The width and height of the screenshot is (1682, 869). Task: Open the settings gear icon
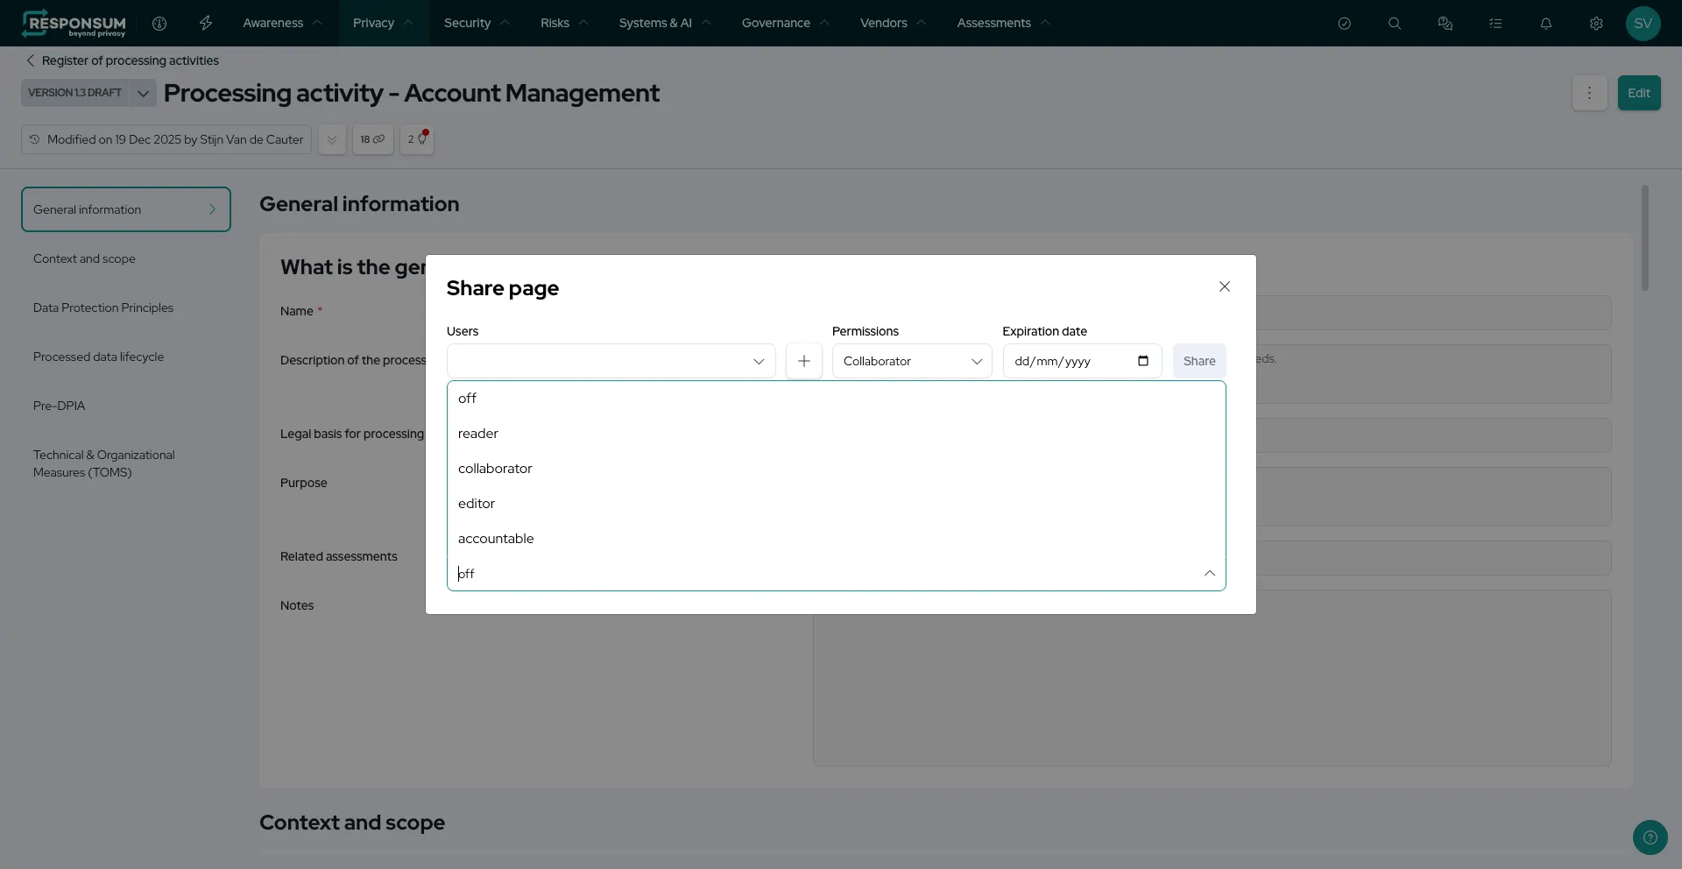tap(1596, 24)
